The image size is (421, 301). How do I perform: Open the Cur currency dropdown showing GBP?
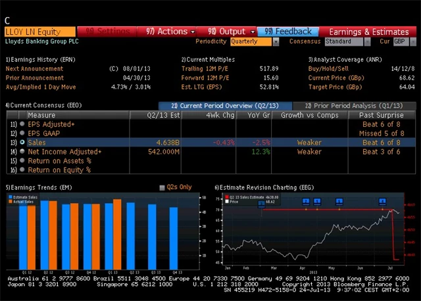(401, 41)
